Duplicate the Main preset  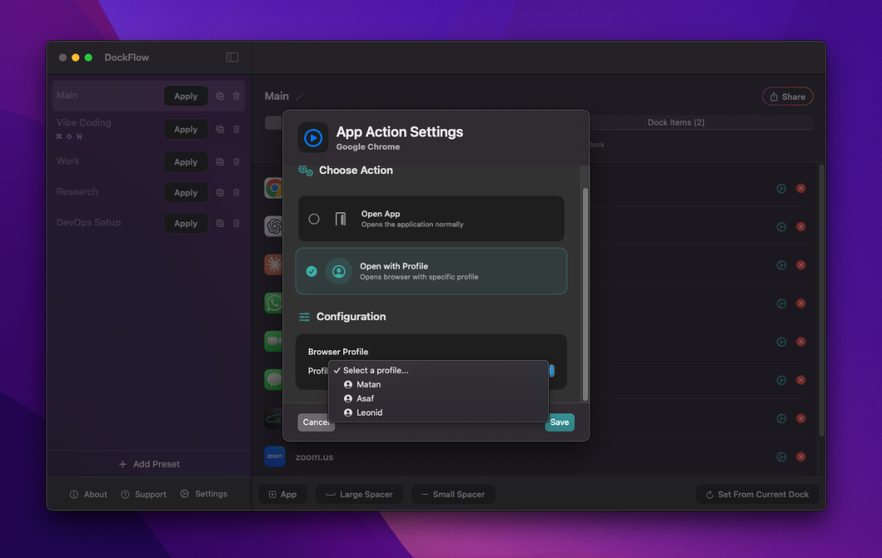[220, 96]
